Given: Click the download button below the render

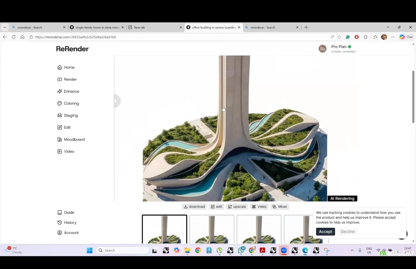Looking at the screenshot, I should [194, 207].
